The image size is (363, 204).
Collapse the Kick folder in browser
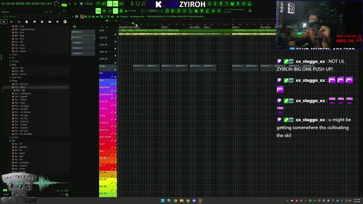14,65
